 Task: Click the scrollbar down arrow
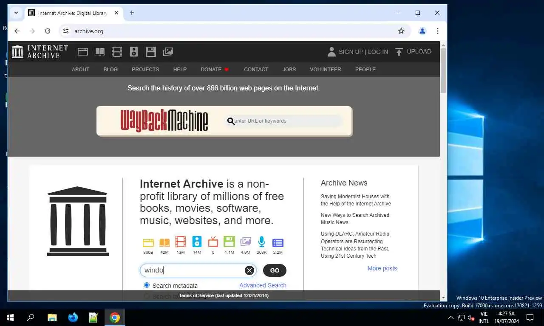[x=443, y=298]
